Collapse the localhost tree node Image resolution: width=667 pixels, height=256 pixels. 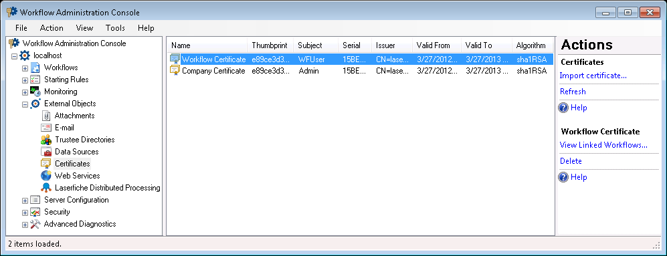click(x=15, y=55)
